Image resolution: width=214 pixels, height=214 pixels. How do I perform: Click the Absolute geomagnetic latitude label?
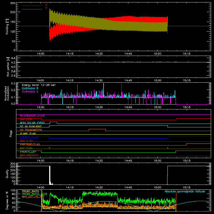tap(185, 192)
